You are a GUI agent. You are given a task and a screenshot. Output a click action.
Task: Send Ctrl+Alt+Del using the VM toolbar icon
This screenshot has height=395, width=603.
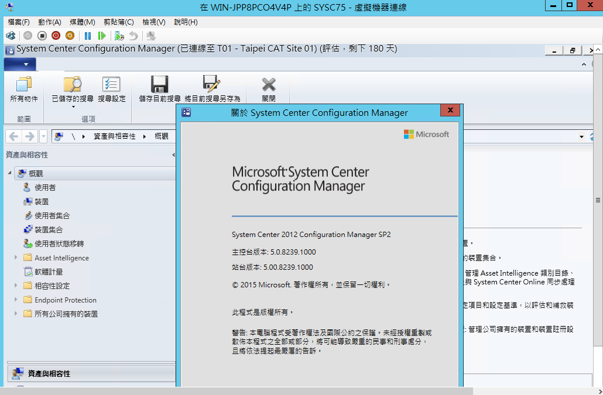click(11, 36)
